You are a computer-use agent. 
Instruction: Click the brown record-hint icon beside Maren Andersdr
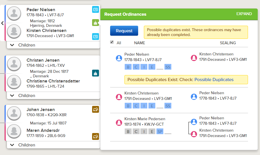(96, 136)
